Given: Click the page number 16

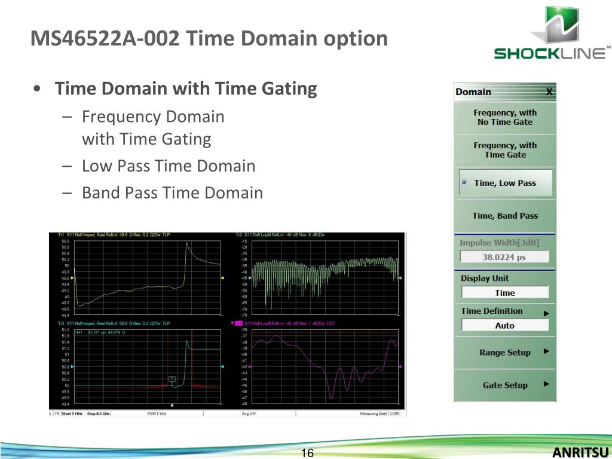Looking at the screenshot, I should click(307, 453).
